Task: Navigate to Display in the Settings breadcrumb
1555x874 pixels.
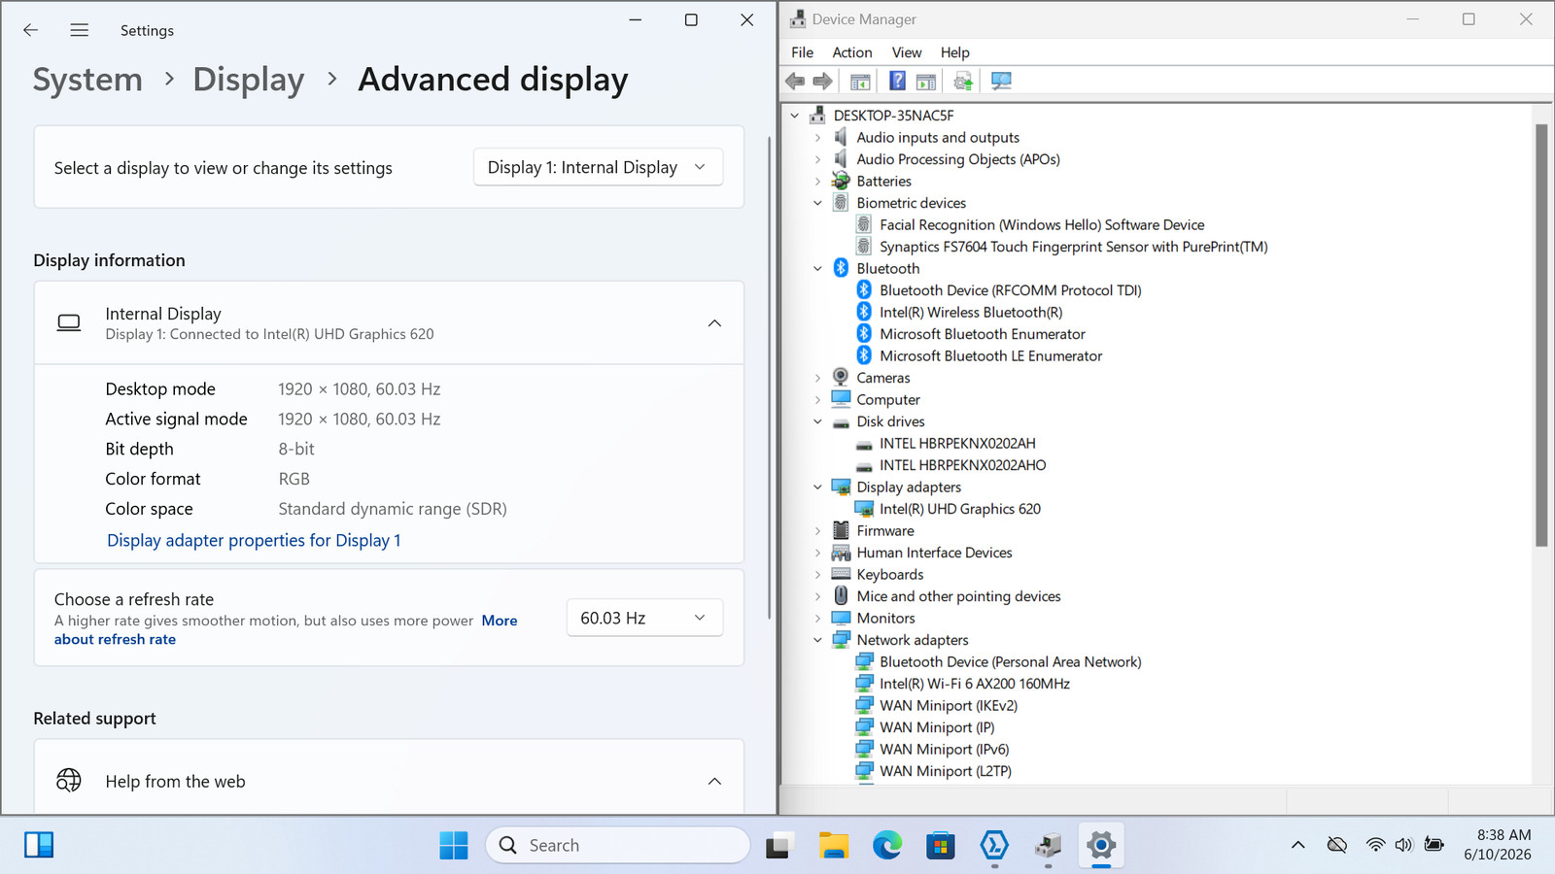Action: coord(249,80)
